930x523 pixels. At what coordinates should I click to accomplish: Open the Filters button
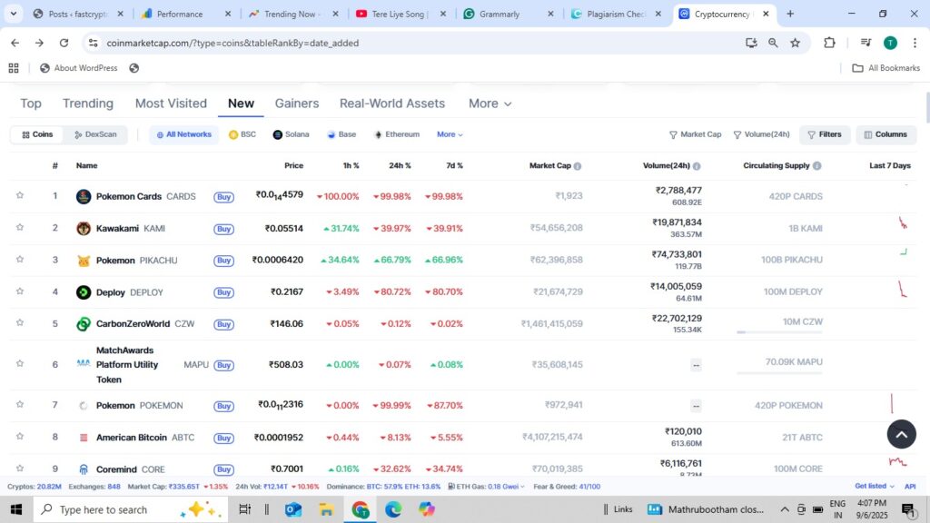coord(825,134)
